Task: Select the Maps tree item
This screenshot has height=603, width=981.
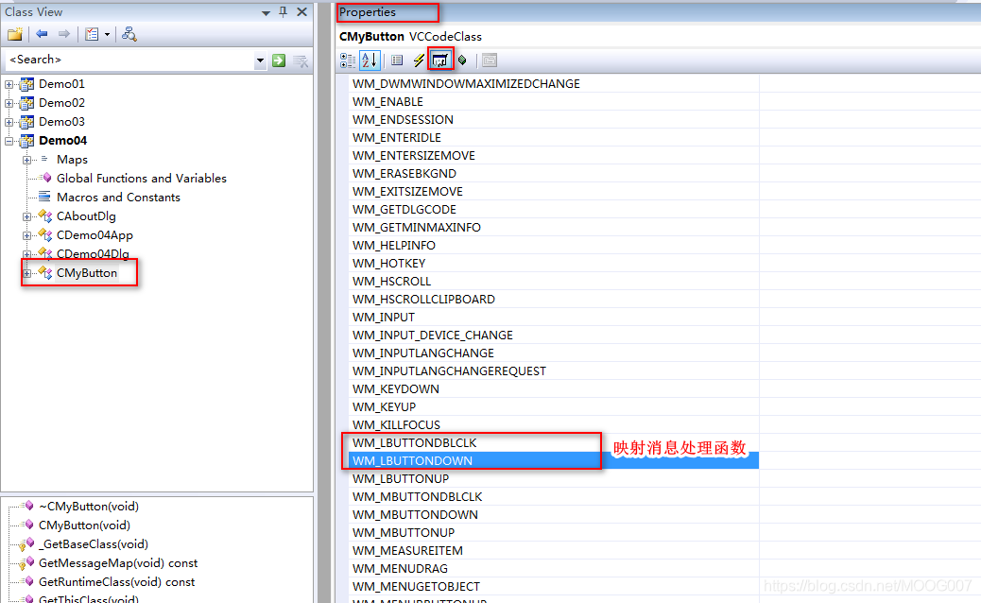Action: 72,160
